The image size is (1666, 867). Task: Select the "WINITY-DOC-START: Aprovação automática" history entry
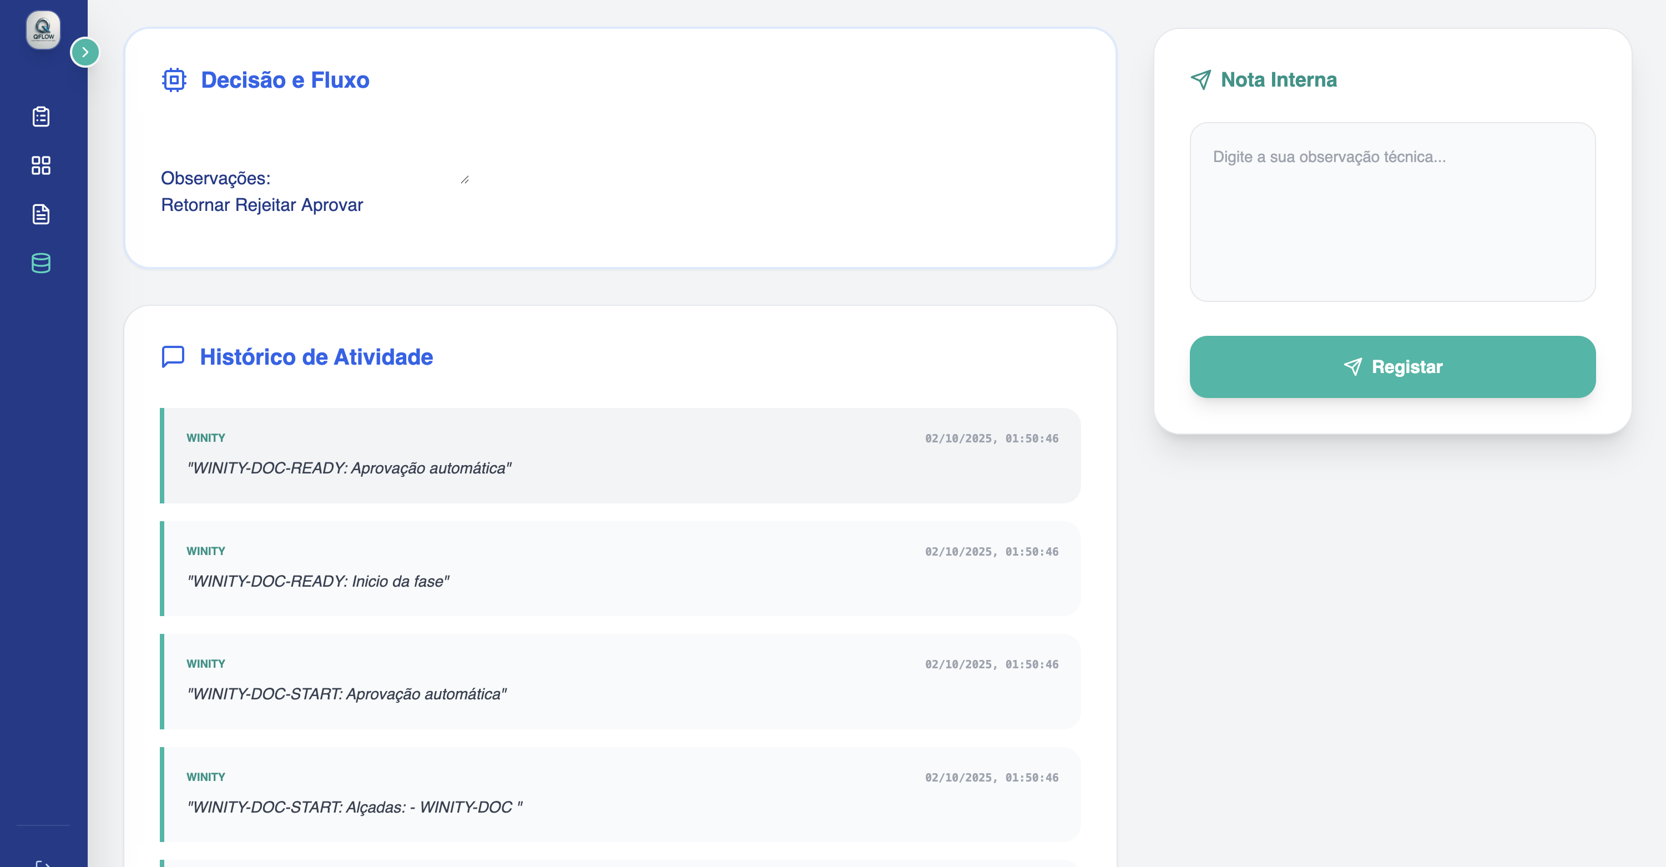point(621,681)
